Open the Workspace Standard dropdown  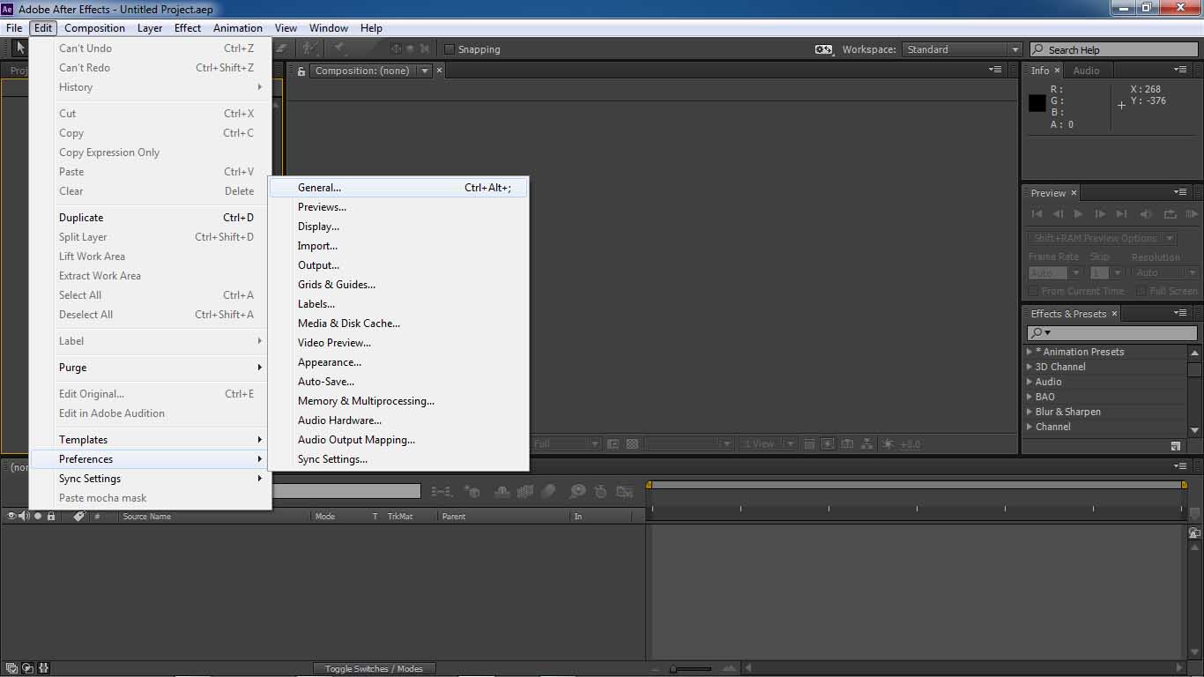962,49
